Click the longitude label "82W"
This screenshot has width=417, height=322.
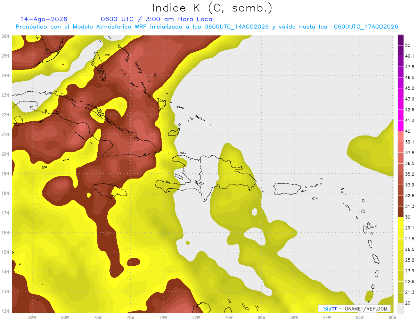click(32, 317)
